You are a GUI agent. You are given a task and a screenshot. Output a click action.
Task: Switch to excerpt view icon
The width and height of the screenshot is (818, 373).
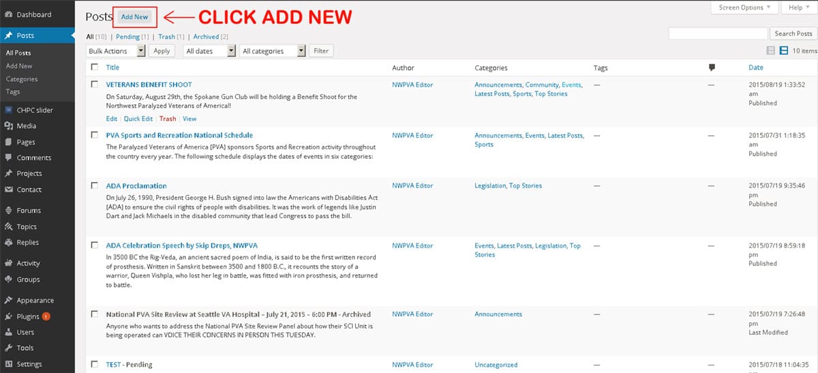click(x=784, y=50)
